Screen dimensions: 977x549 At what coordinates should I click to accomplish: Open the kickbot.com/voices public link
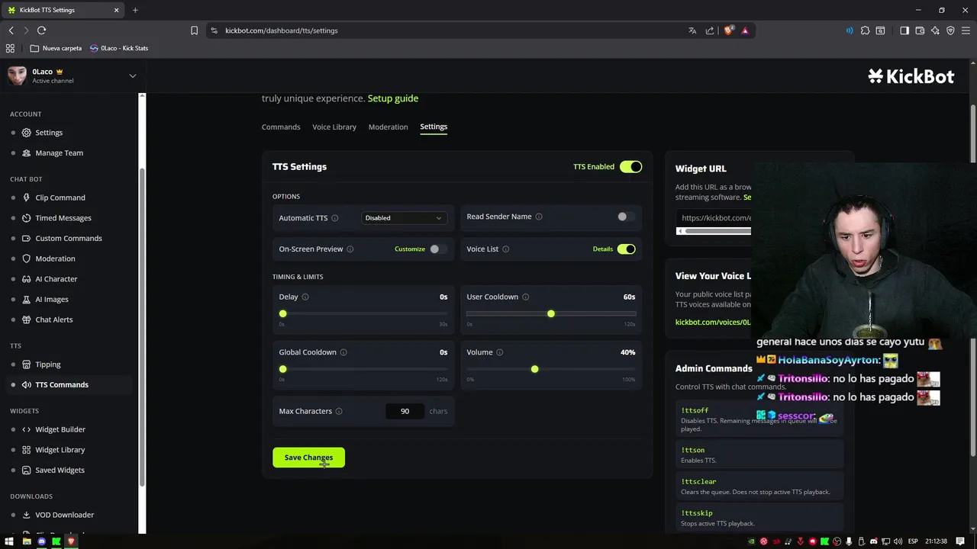[713, 322]
